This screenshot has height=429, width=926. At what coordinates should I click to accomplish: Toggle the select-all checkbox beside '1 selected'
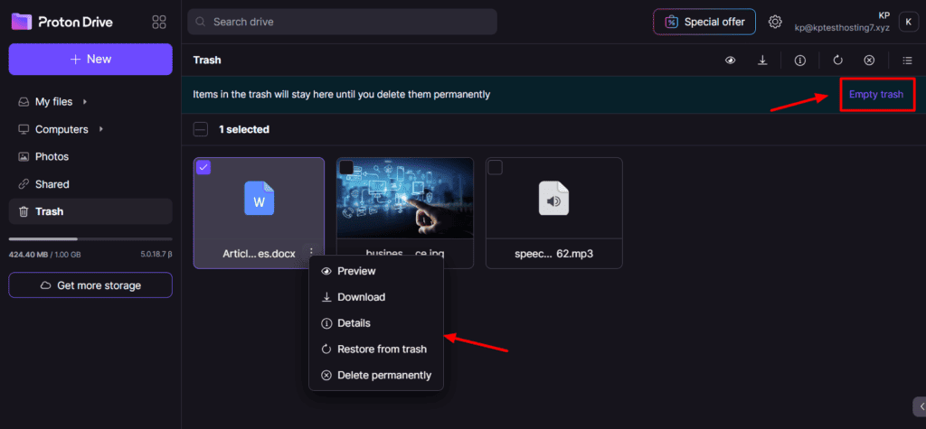[x=201, y=129]
